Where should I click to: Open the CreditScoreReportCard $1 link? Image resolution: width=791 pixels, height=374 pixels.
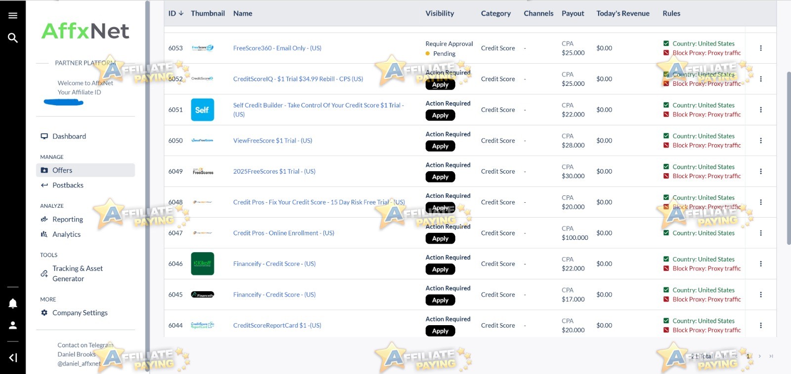277,326
